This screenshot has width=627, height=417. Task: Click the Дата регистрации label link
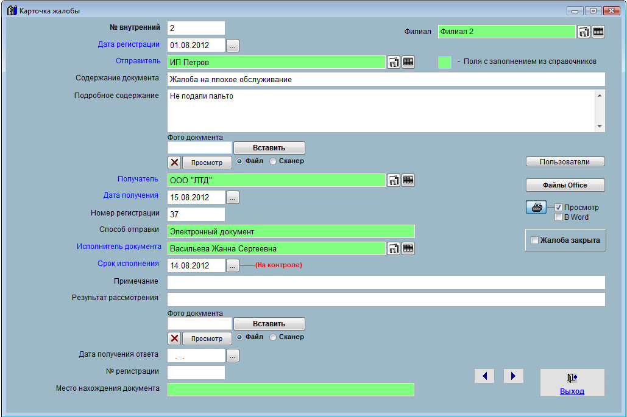(129, 44)
